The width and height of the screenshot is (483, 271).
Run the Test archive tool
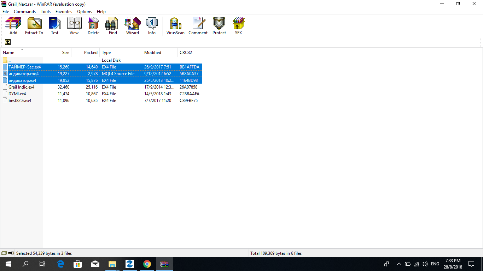pyautogui.click(x=54, y=26)
